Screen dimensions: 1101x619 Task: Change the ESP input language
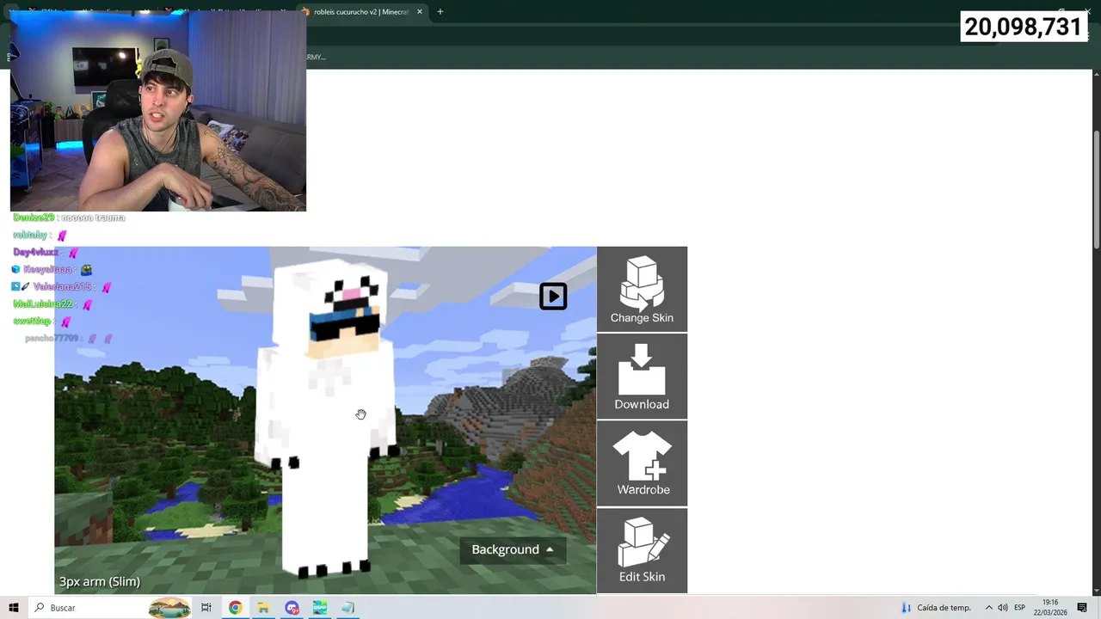[x=1020, y=608]
